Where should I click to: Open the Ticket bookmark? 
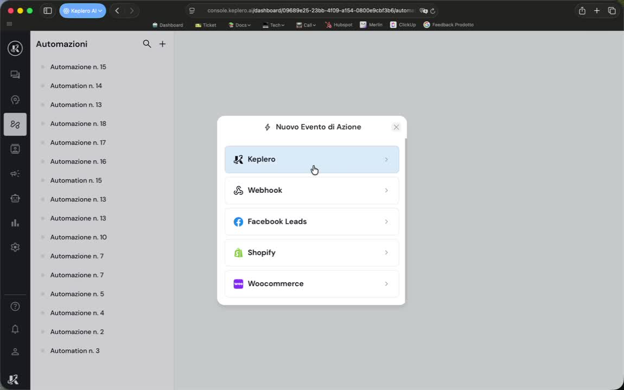(206, 25)
